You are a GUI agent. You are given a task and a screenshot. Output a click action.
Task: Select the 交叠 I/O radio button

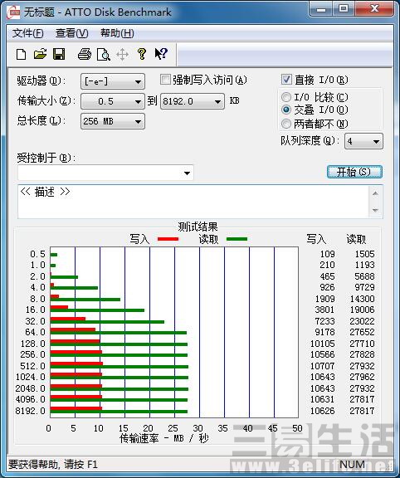(x=286, y=110)
